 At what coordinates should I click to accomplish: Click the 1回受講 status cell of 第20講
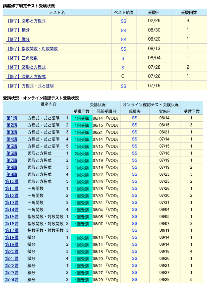[x=82, y=252]
